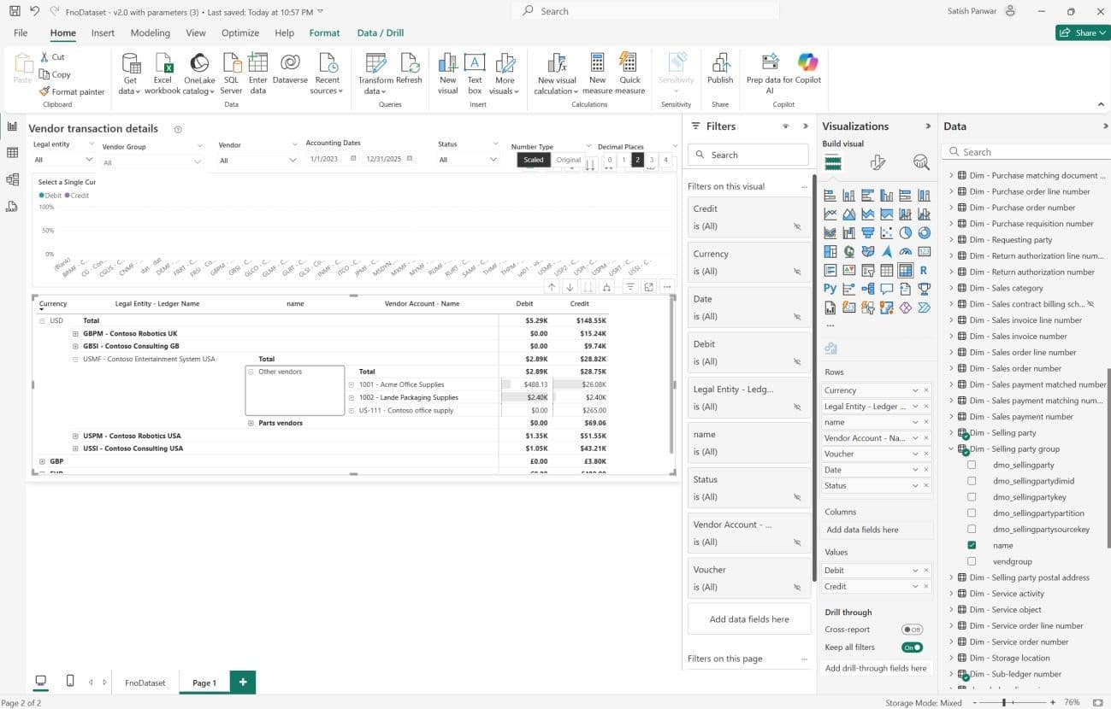
Task: Open the Legal entity slicer dropdown
Action: pos(88,160)
